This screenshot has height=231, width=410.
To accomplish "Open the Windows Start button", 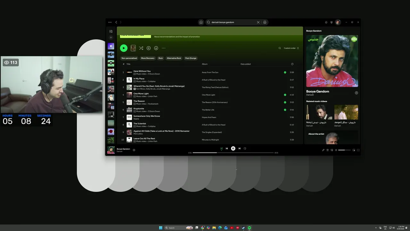I will coord(161,228).
